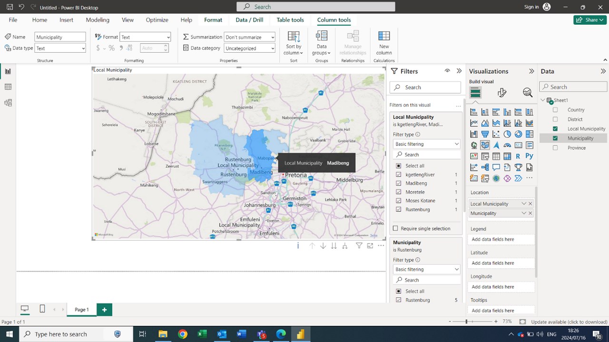The height and width of the screenshot is (342, 609).
Task: Click Focus mode icon under map
Action: (370, 246)
